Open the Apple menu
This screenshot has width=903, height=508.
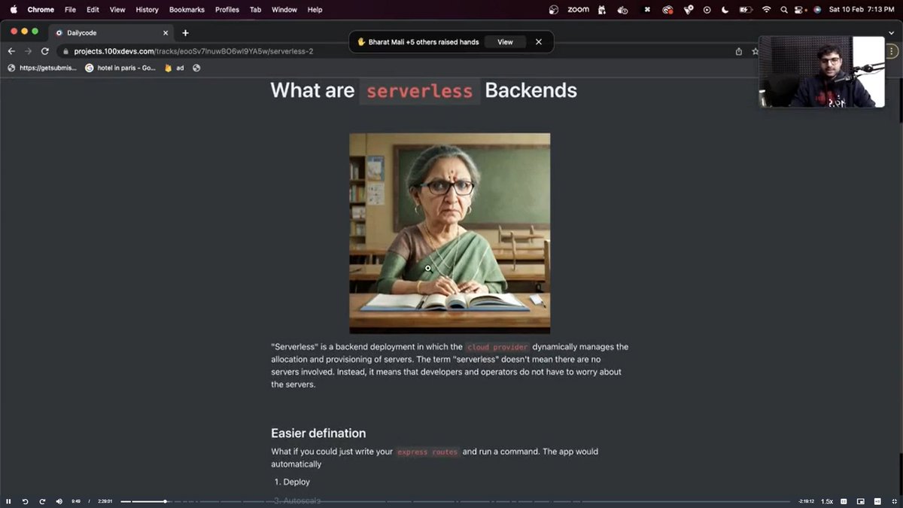[14, 10]
